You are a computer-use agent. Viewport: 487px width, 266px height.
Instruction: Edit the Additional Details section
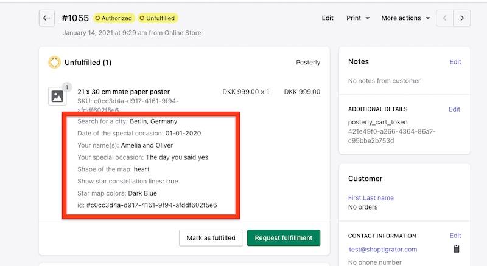tap(454, 109)
